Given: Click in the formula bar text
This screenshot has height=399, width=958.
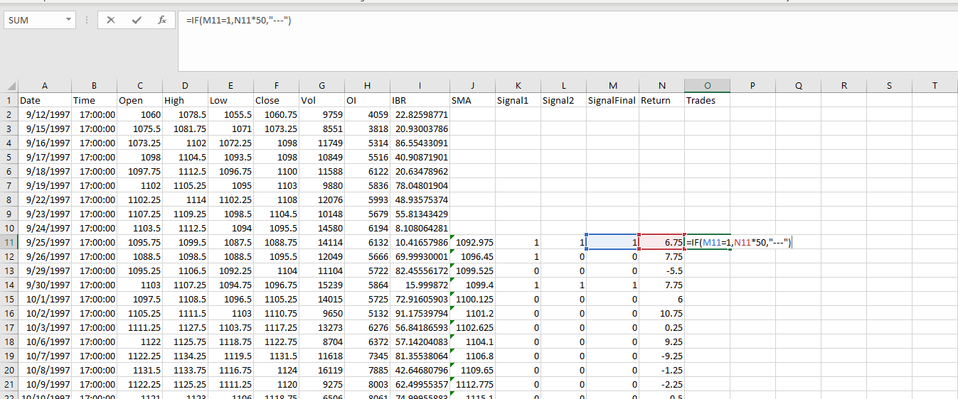Looking at the screenshot, I should pos(238,20).
